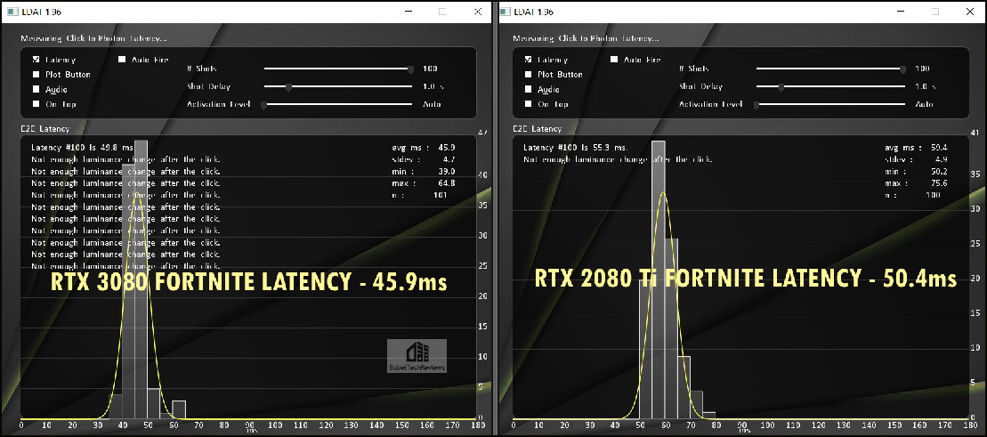Click the Activation Level slider in the RTX 2080 Ti window
987x437 pixels.
click(x=831, y=104)
